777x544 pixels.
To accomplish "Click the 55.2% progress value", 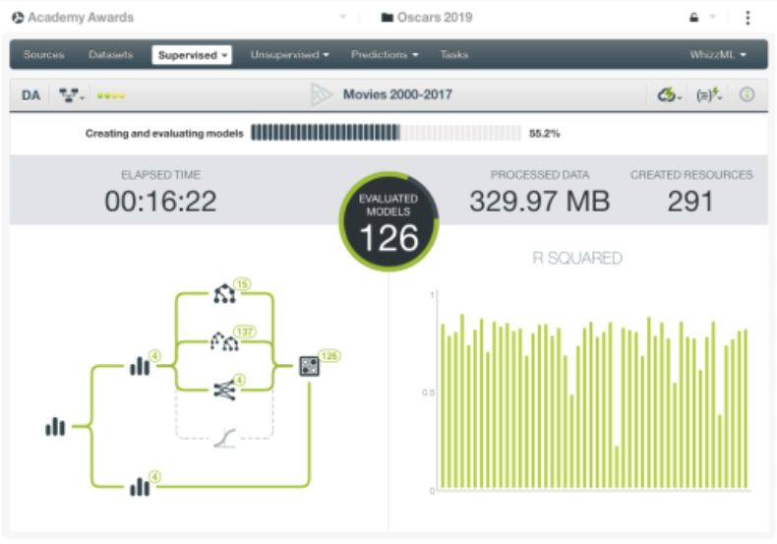I will 544,133.
